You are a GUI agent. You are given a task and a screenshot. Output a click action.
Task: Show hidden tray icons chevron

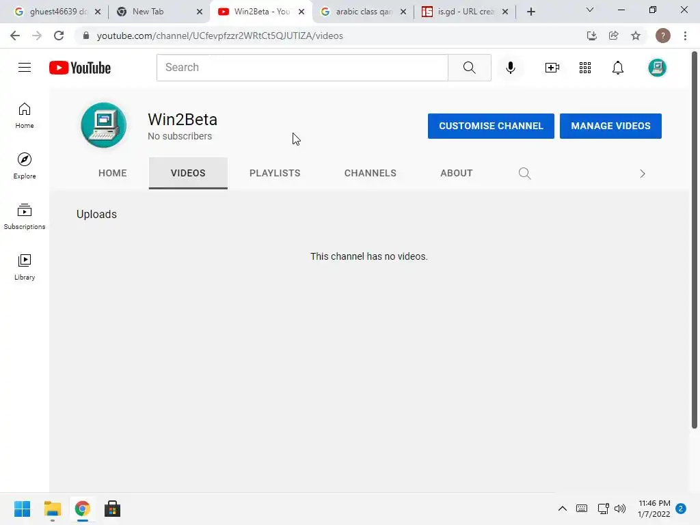563,509
